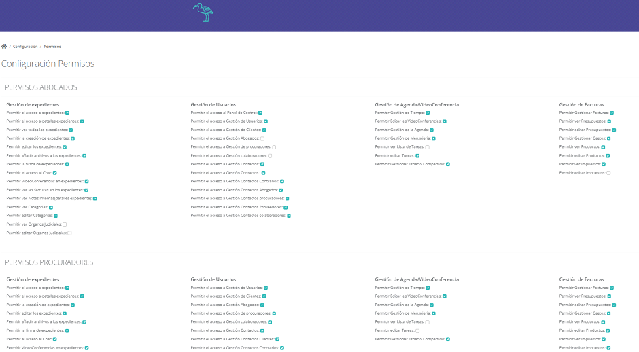
Task: Uncheck Abogados 'Permitir ver todos los expedientes'
Action: [x=71, y=130]
